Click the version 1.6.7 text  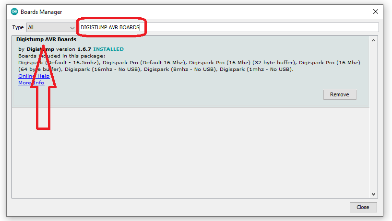tap(73, 49)
